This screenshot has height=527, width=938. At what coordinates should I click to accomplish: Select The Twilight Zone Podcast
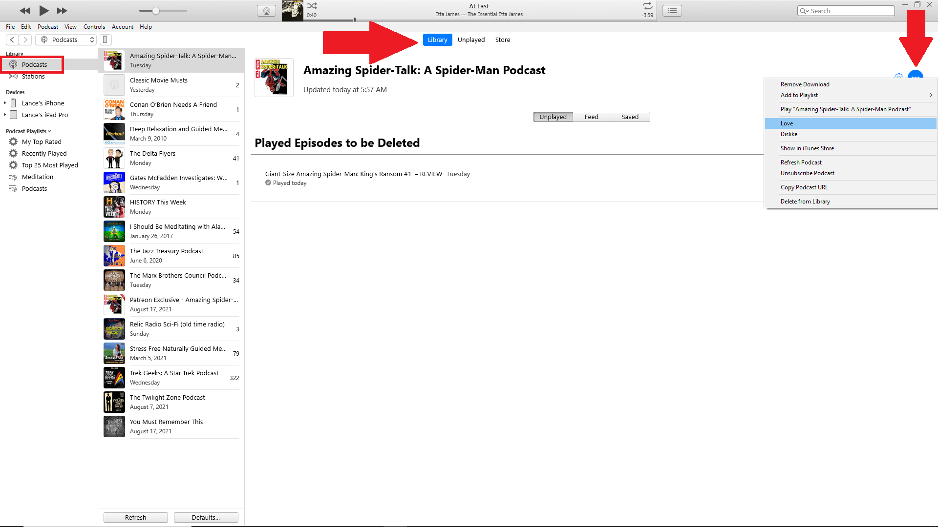pyautogui.click(x=171, y=402)
